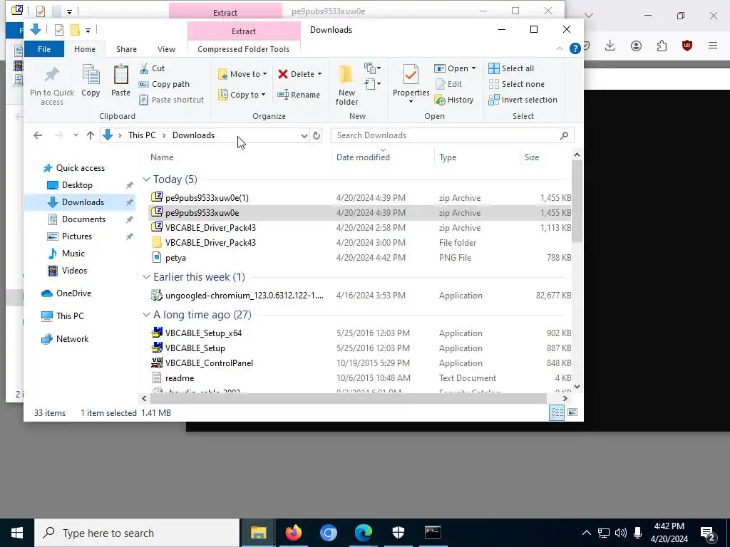Select Network in navigation pane
This screenshot has width=730, height=547.
click(x=72, y=338)
